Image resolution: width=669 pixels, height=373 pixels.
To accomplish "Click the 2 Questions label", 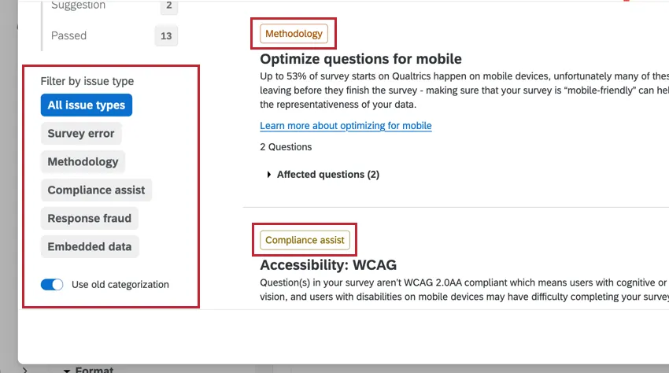I will (286, 147).
